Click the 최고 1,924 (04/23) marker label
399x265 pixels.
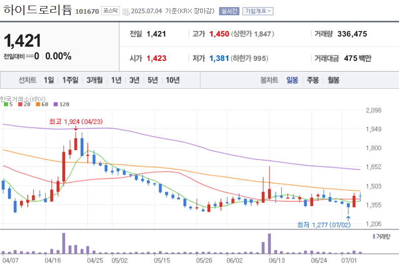76,122
